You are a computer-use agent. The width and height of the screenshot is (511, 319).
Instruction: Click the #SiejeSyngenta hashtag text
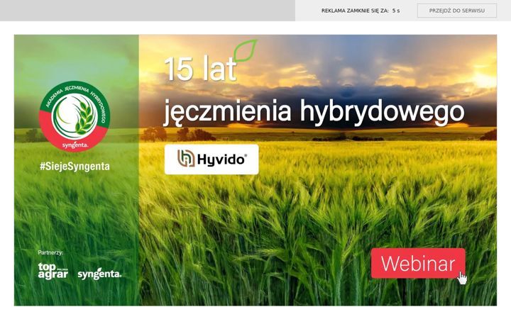(75, 167)
